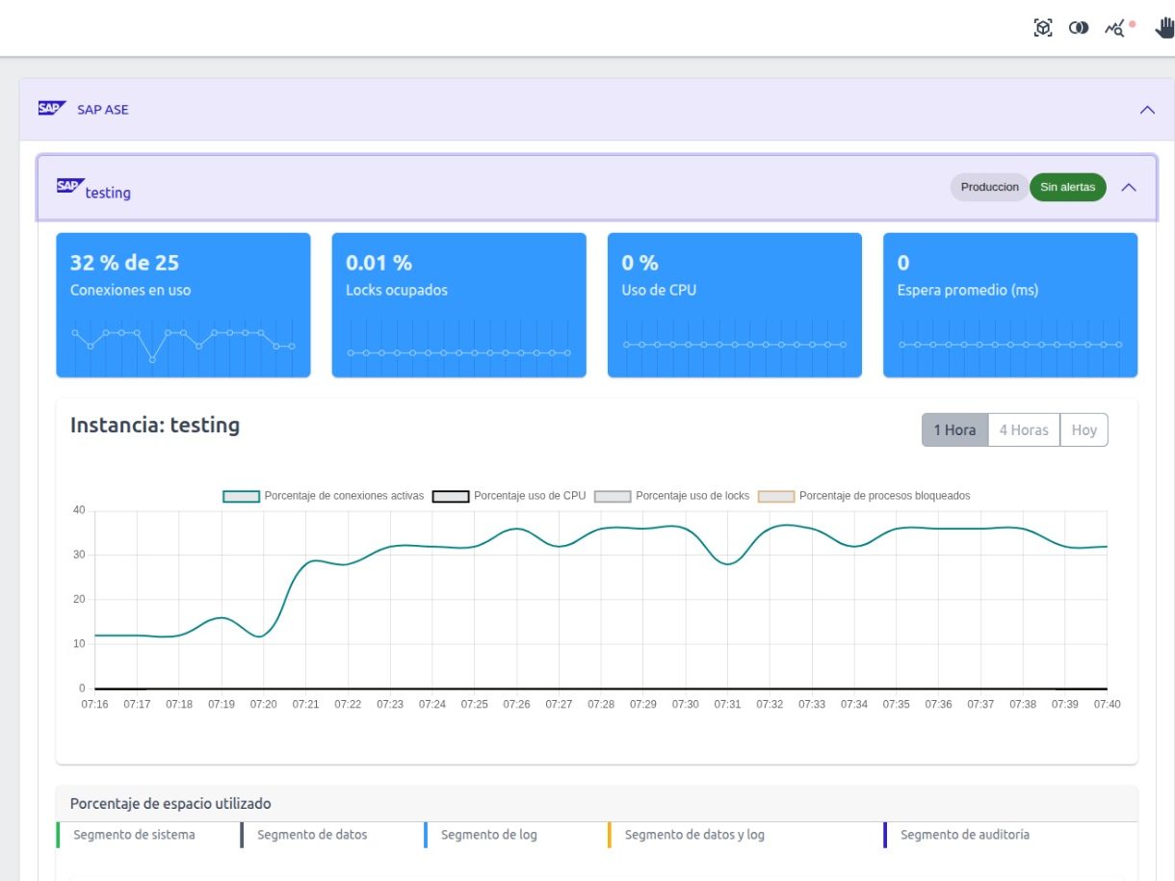
Task: Click the Conexiones en uso sparkline
Action: point(183,340)
